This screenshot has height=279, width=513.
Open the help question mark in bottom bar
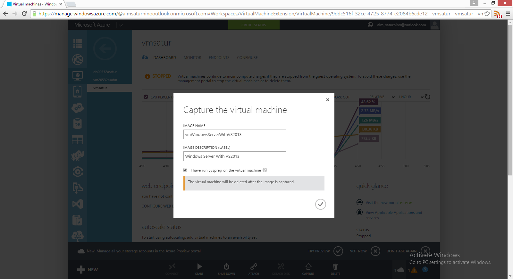click(x=425, y=269)
